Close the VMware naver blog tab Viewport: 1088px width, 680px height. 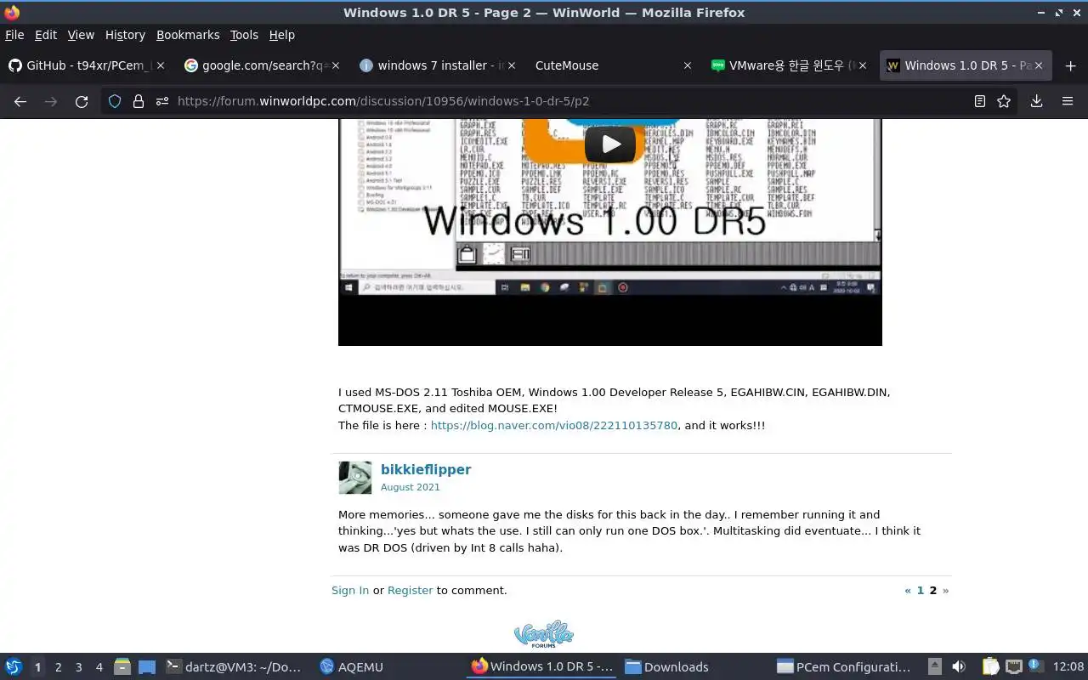tap(863, 65)
